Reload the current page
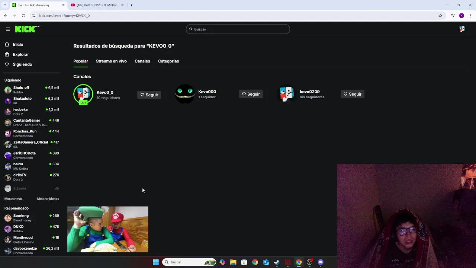This screenshot has width=476, height=268. [23, 16]
